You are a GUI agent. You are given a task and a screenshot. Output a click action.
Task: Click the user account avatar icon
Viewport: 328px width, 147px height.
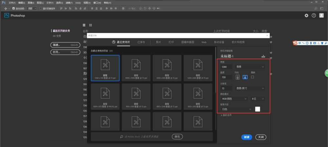coord(321,15)
